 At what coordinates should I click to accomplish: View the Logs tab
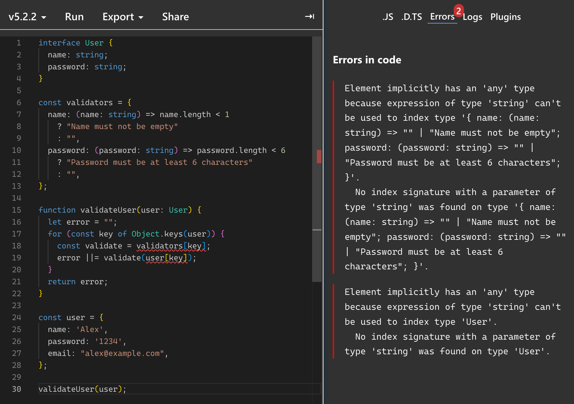[x=472, y=17]
